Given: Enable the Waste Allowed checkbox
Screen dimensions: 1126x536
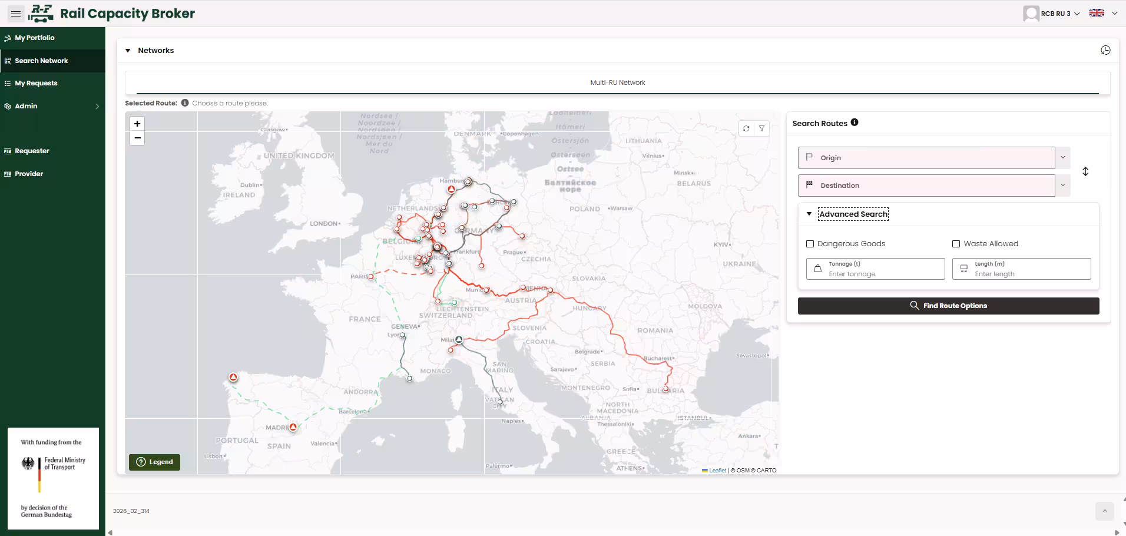Looking at the screenshot, I should click(956, 244).
